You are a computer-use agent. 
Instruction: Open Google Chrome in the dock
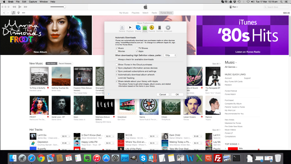click(41, 158)
